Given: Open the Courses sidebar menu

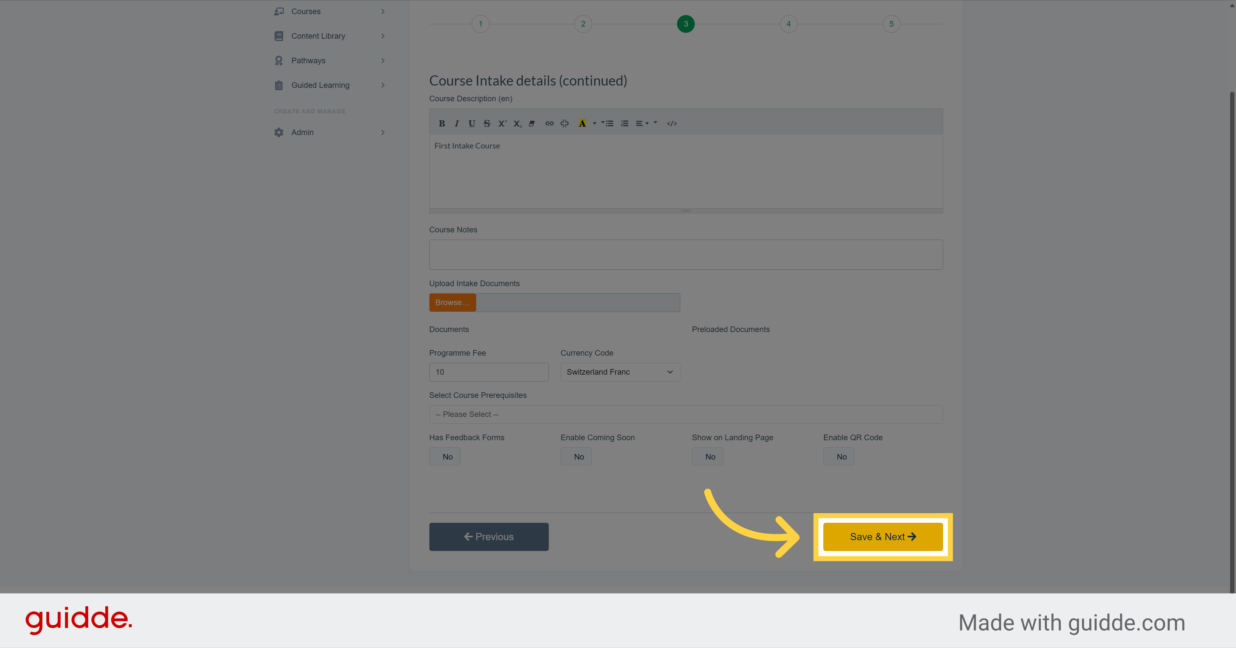Looking at the screenshot, I should tap(330, 11).
